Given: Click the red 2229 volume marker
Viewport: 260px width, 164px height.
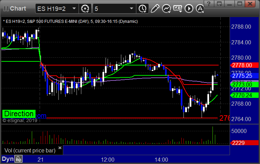Looking at the screenshot, I should pyautogui.click(x=244, y=143).
